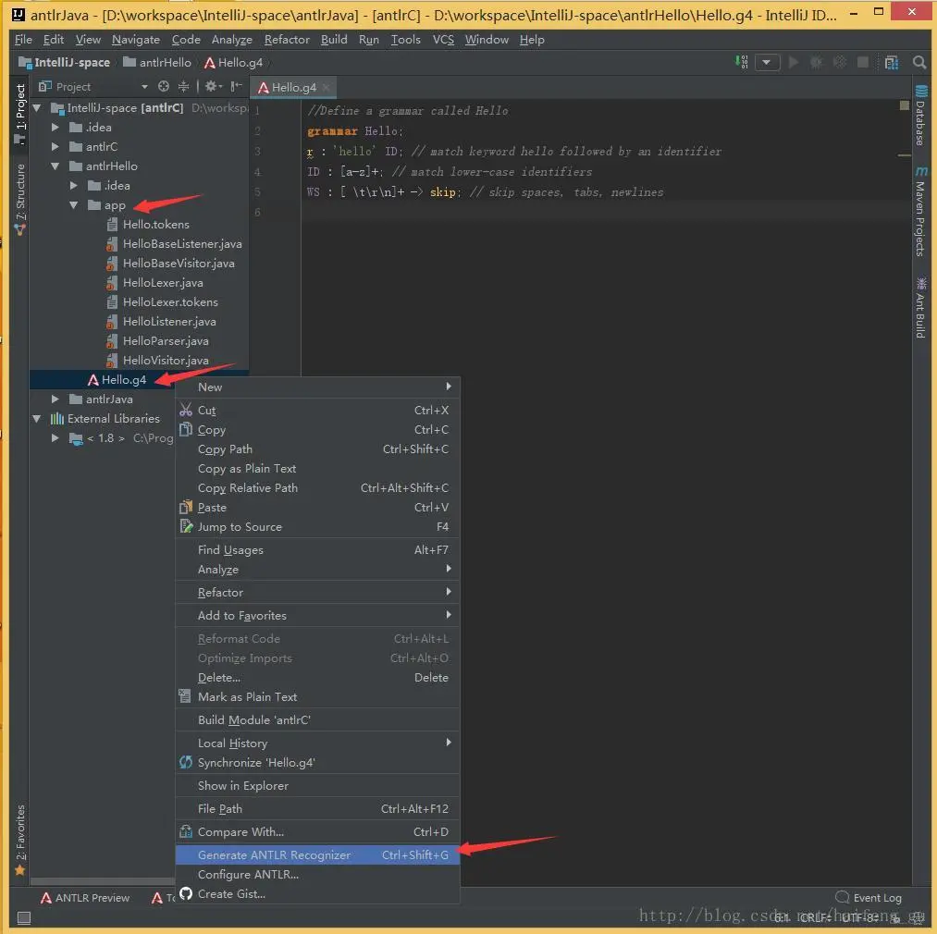This screenshot has height=934, width=937.
Task: Expand the top-level .idea folder
Action: click(x=55, y=128)
